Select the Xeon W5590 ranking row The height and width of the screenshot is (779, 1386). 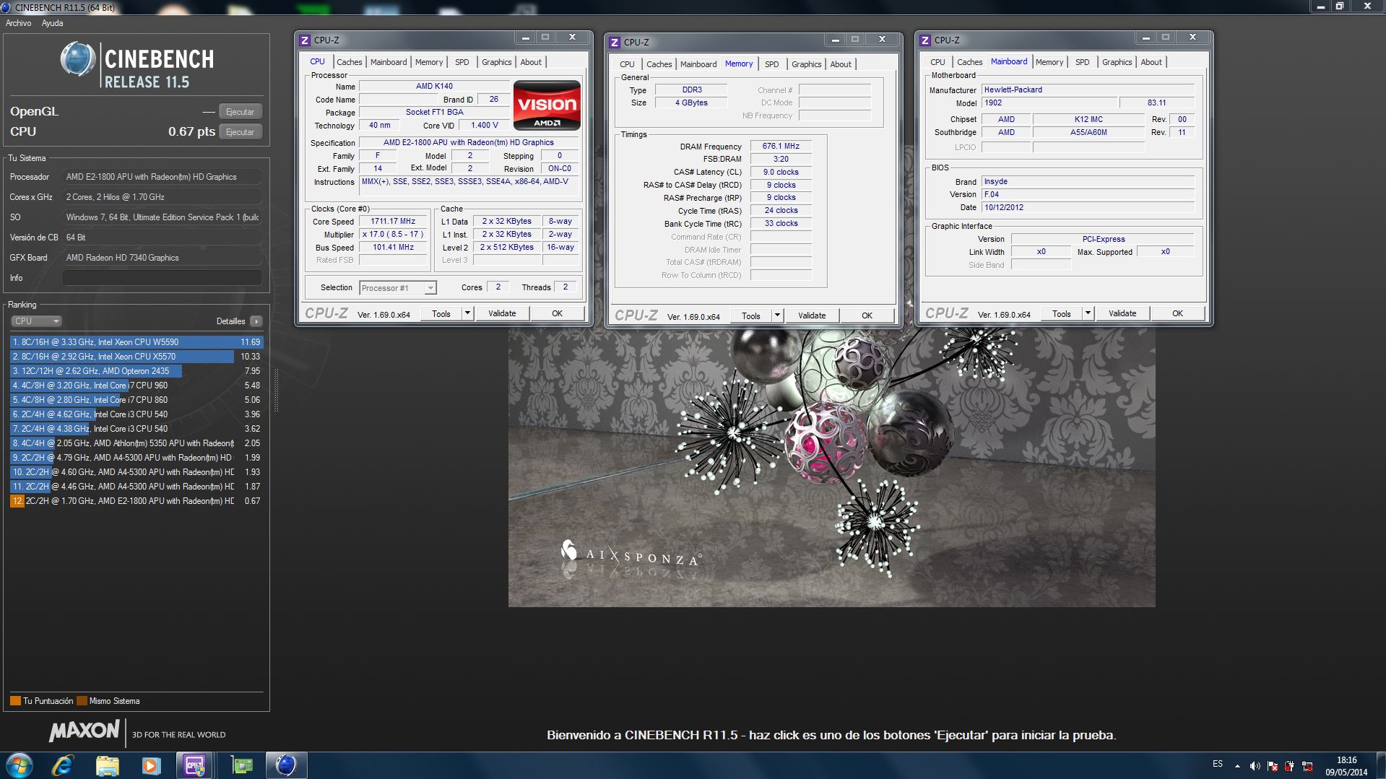point(137,342)
